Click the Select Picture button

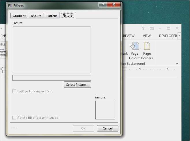(x=77, y=85)
